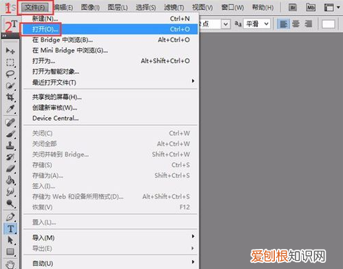Open the 滤镜(T) menu

click(174, 8)
